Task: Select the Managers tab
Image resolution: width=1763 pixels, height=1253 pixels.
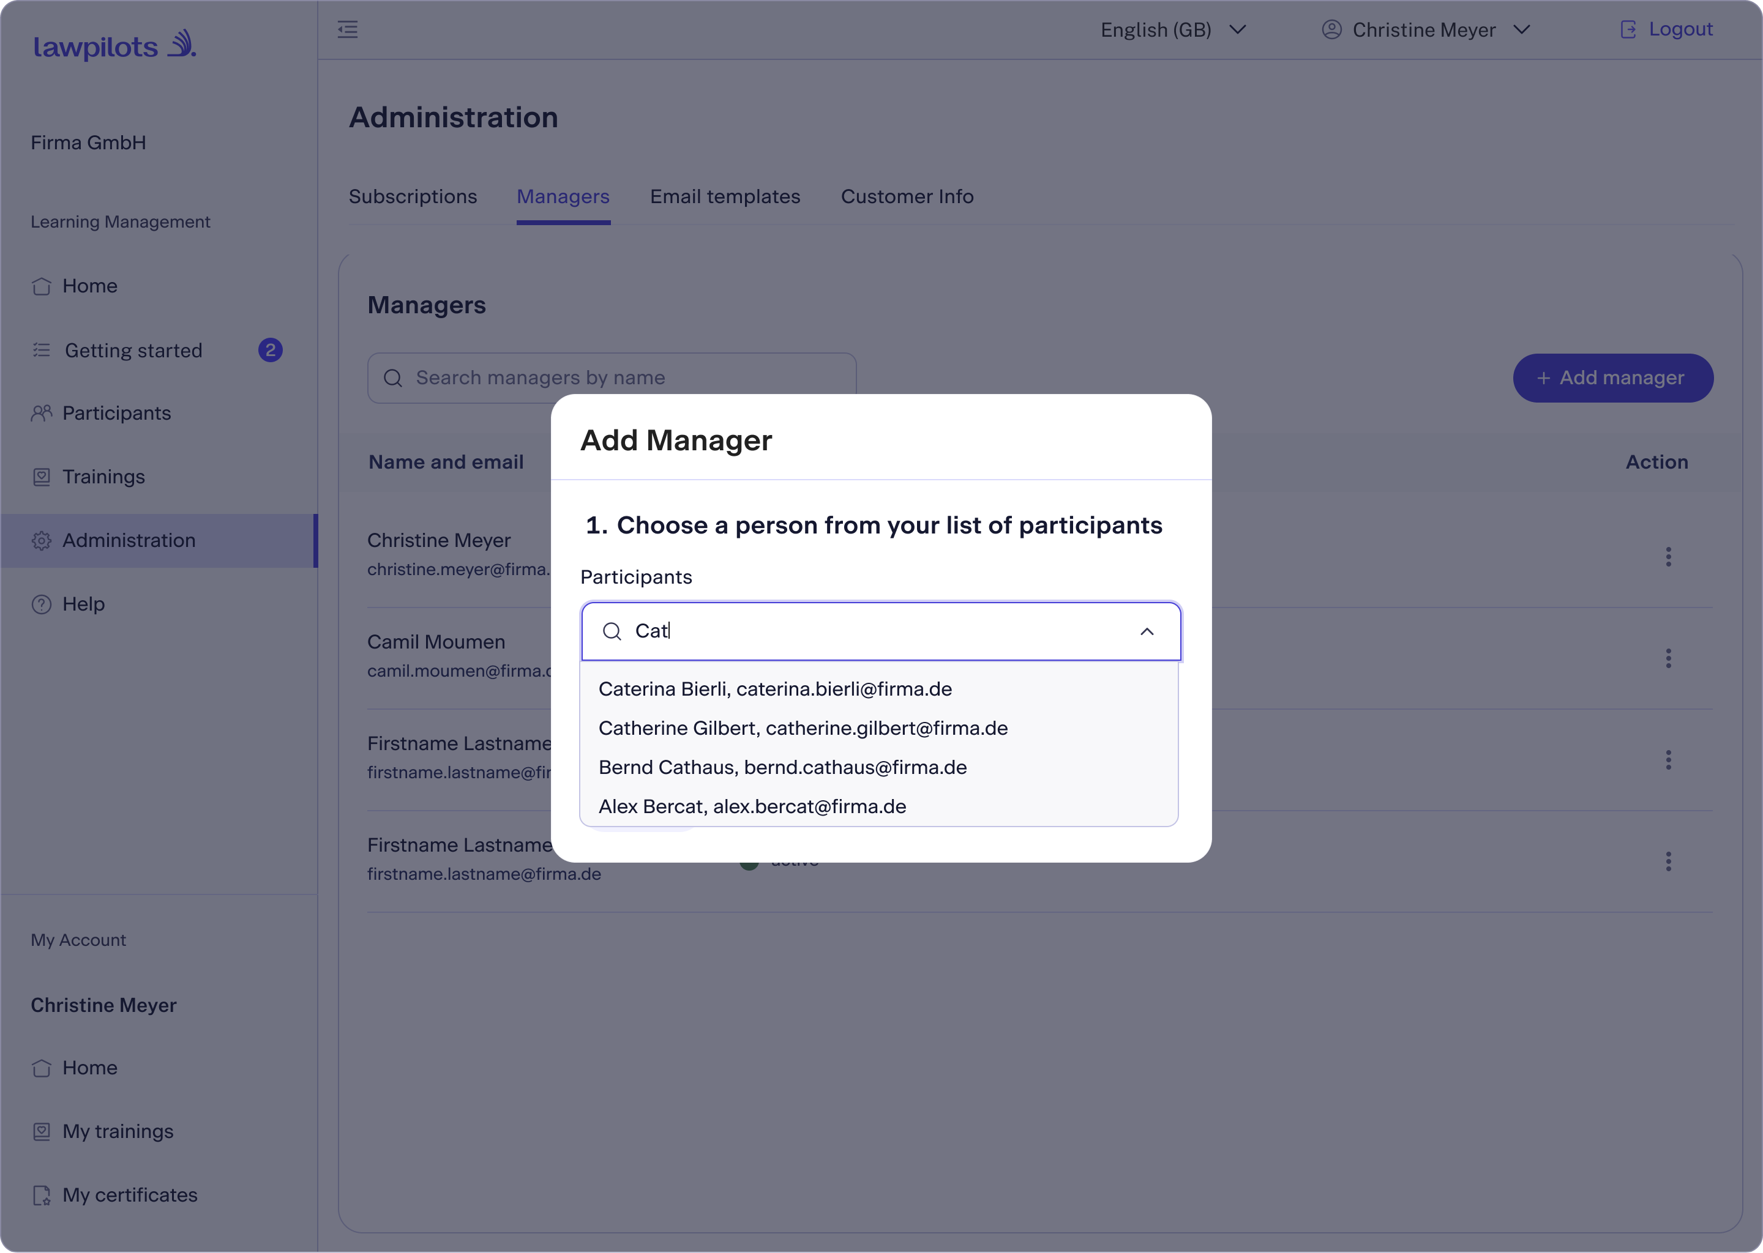Action: coord(563,197)
